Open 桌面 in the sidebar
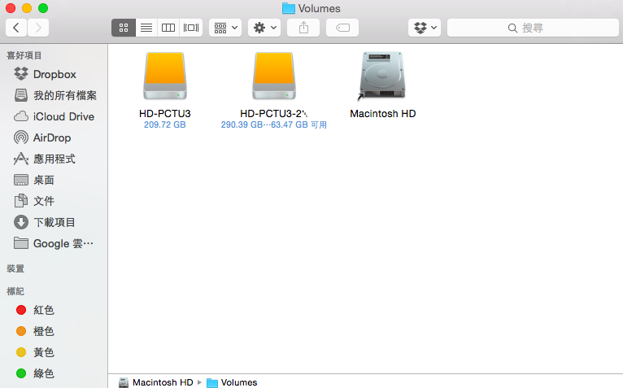The width and height of the screenshot is (623, 388). (54, 180)
